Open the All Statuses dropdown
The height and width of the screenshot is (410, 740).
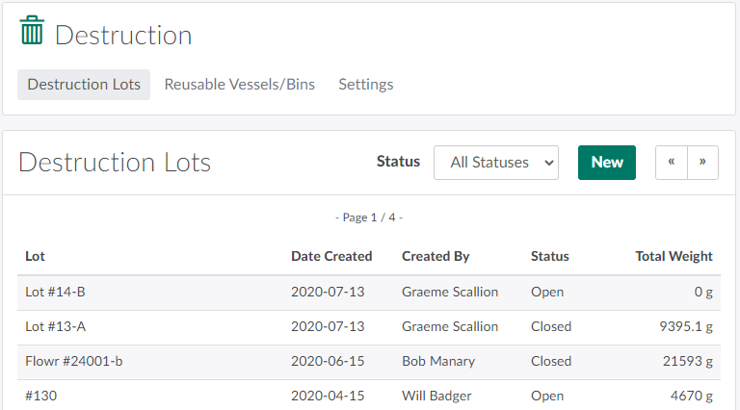[x=496, y=163]
